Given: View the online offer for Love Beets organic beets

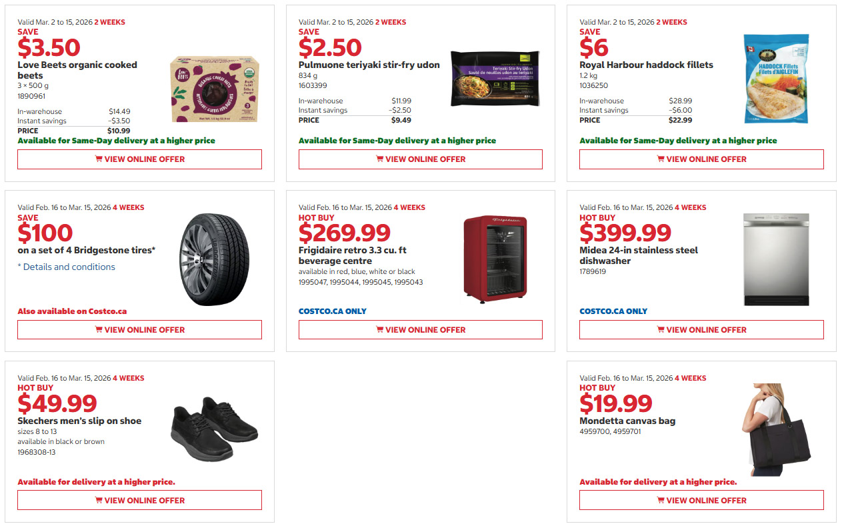Looking at the screenshot, I should click(x=139, y=159).
